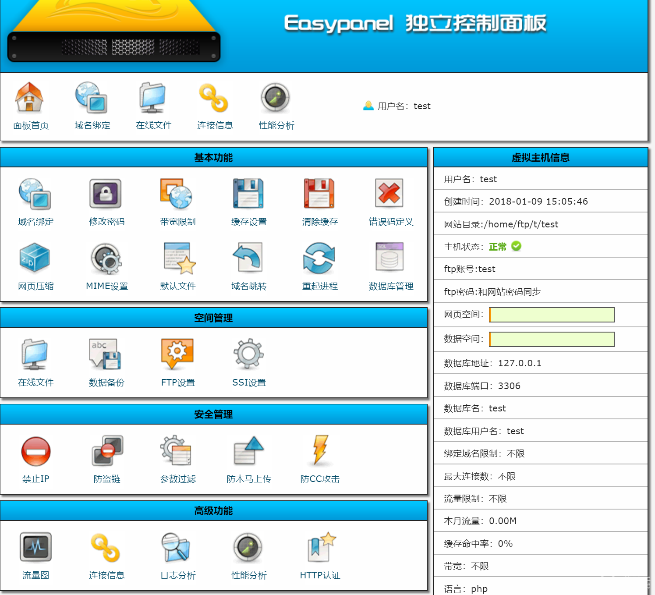Click the 网站目录:/home/ftp/t/test row
This screenshot has width=655, height=595.
[540, 224]
